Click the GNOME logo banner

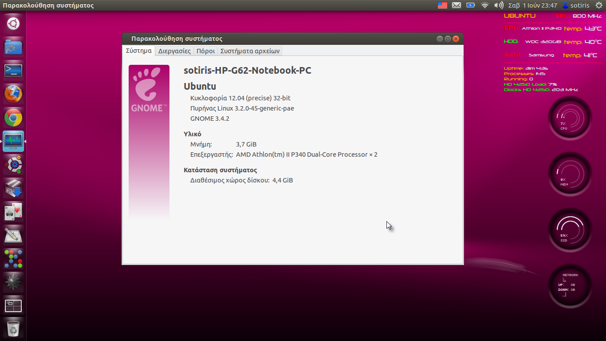coord(149,142)
